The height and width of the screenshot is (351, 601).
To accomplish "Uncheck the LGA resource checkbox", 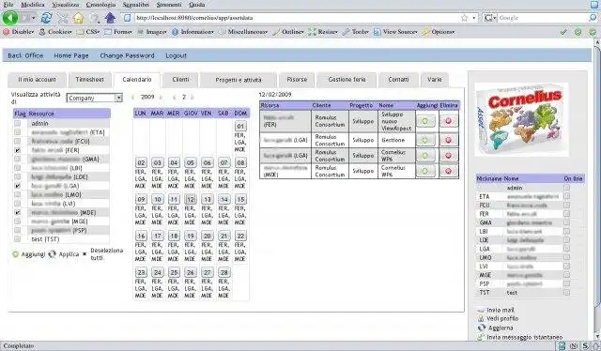I will [x=17, y=186].
